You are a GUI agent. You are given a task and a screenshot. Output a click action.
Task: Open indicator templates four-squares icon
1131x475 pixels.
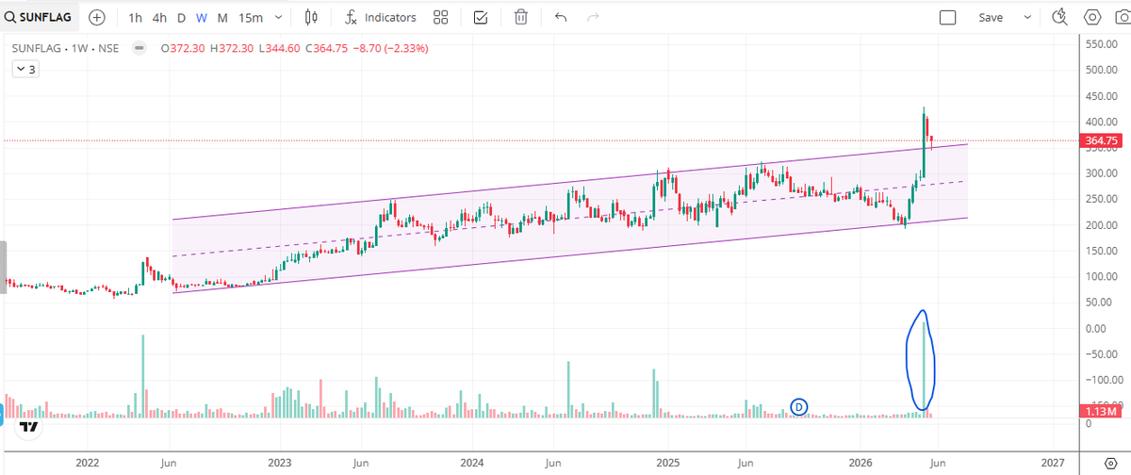440,17
